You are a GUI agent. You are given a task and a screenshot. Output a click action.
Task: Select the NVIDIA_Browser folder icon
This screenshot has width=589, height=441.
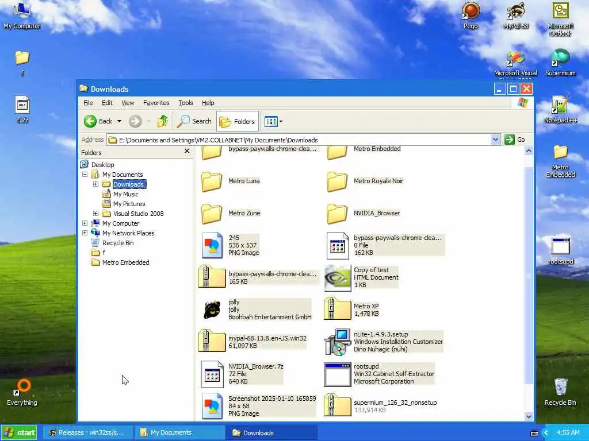coord(337,214)
